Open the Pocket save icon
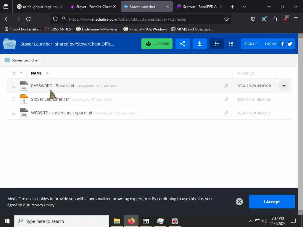 point(253,19)
